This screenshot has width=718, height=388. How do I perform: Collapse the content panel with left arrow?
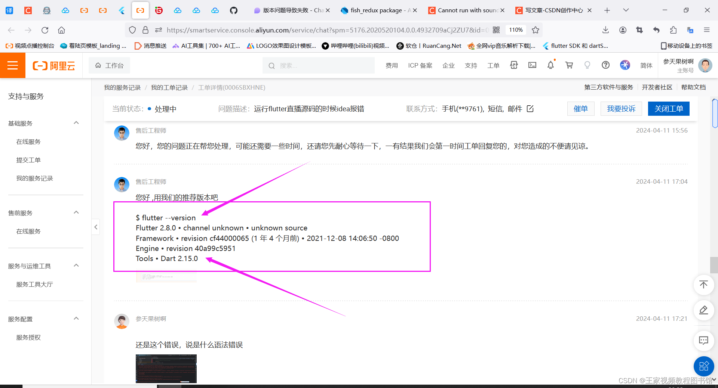point(96,227)
